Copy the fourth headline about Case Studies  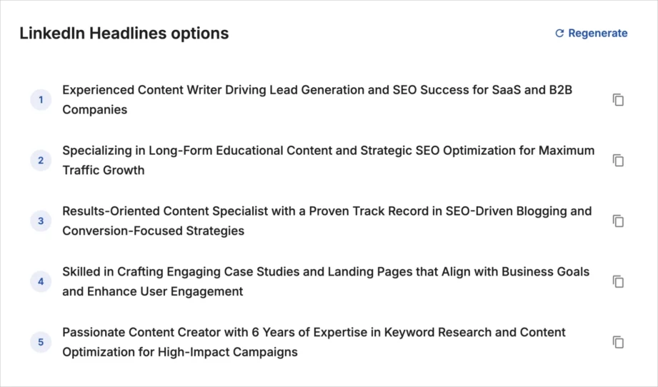pos(618,281)
